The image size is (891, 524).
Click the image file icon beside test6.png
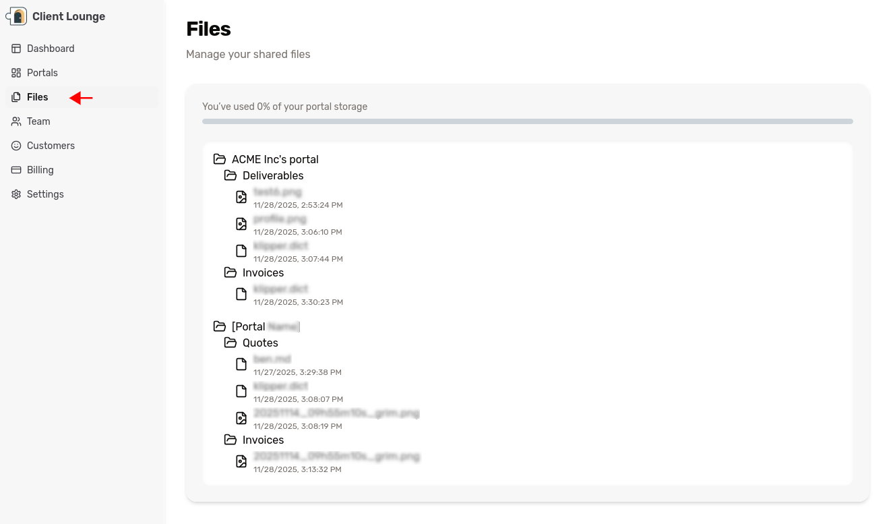click(x=241, y=196)
